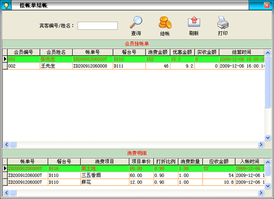274x199 pixels.
Task: Click the down arrow of detail list scrollbar
Action: [268, 186]
